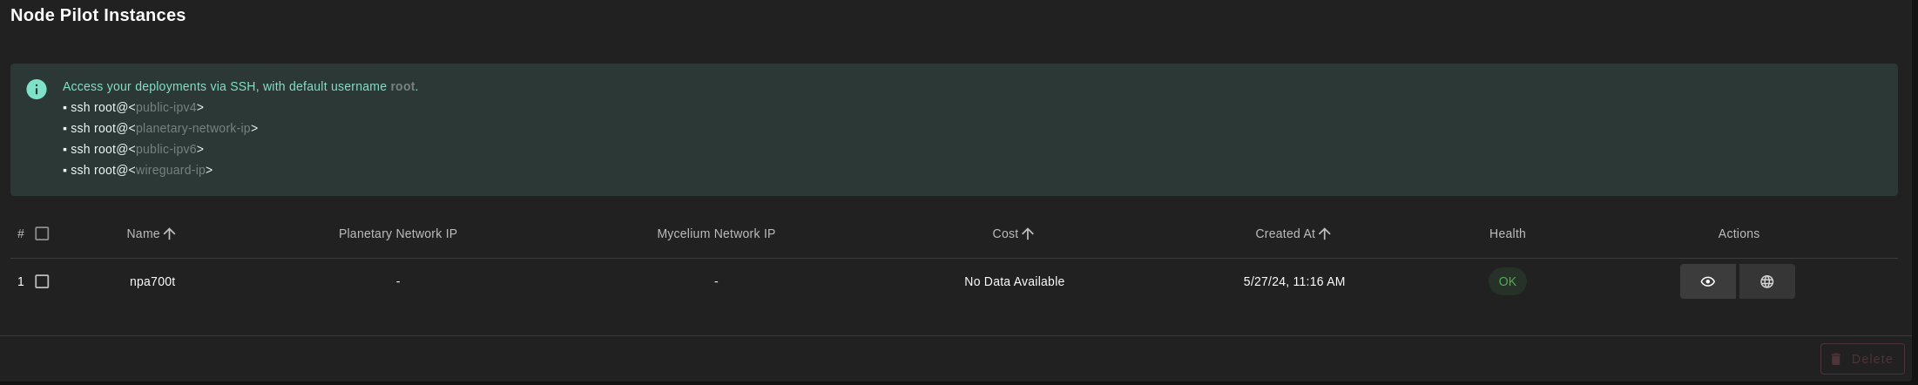
Task: Click the Mycelium Network IP column header
Action: coord(716,233)
